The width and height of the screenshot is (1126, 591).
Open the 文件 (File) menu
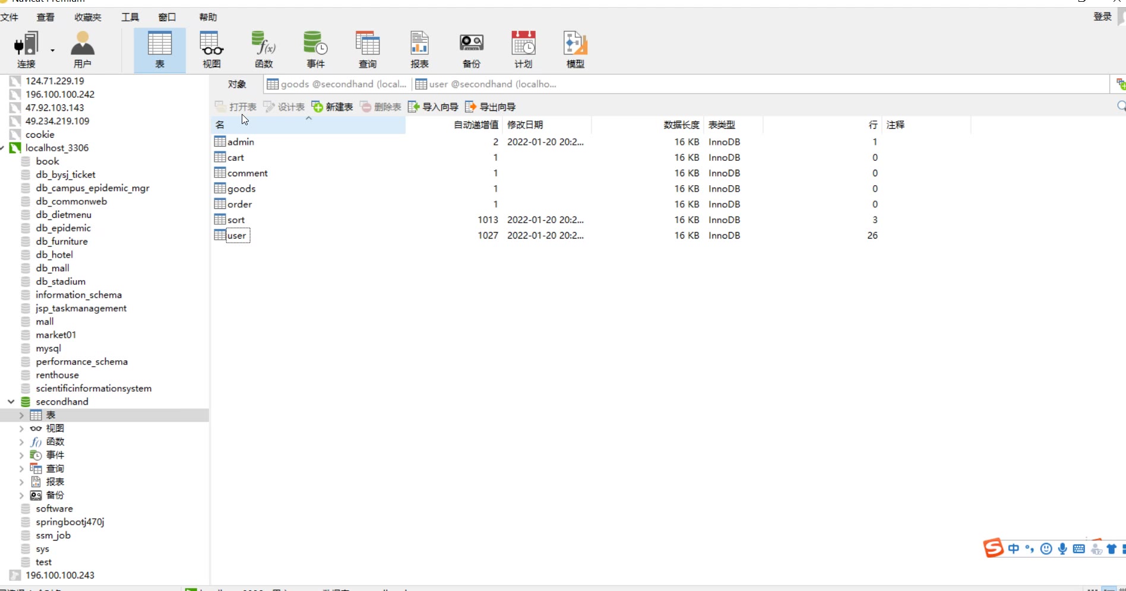click(10, 17)
